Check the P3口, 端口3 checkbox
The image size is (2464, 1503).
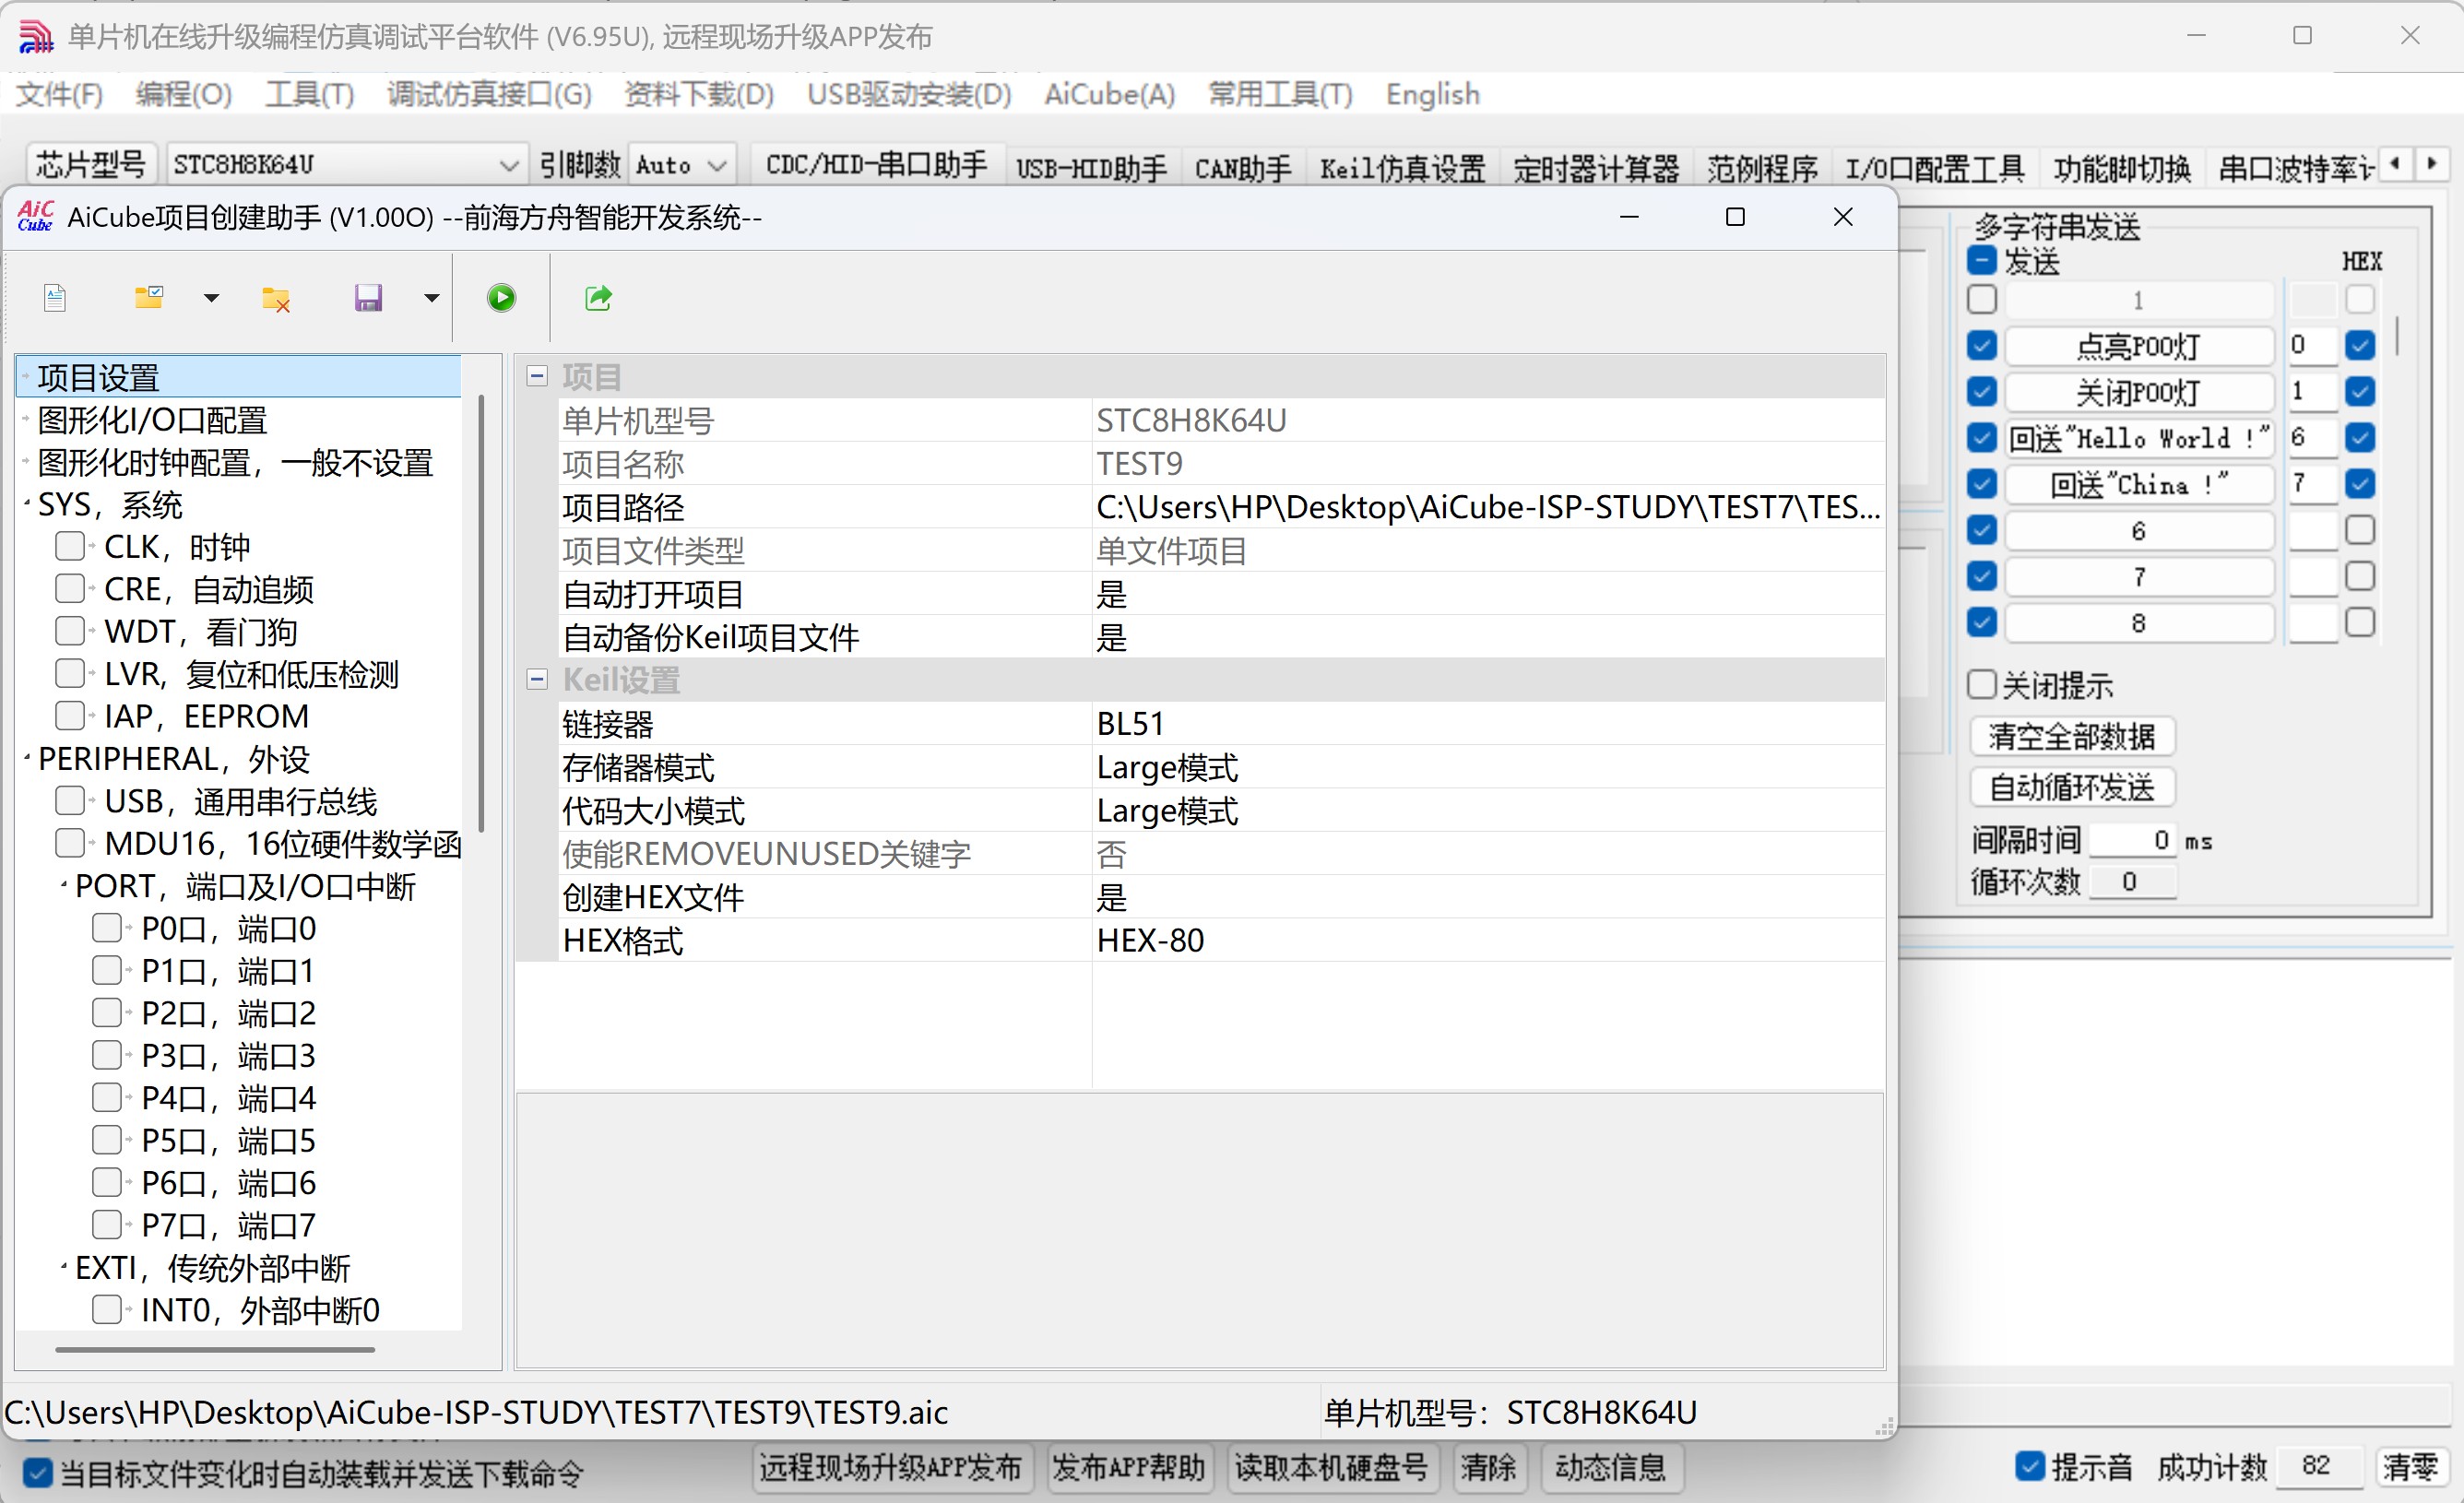106,1055
